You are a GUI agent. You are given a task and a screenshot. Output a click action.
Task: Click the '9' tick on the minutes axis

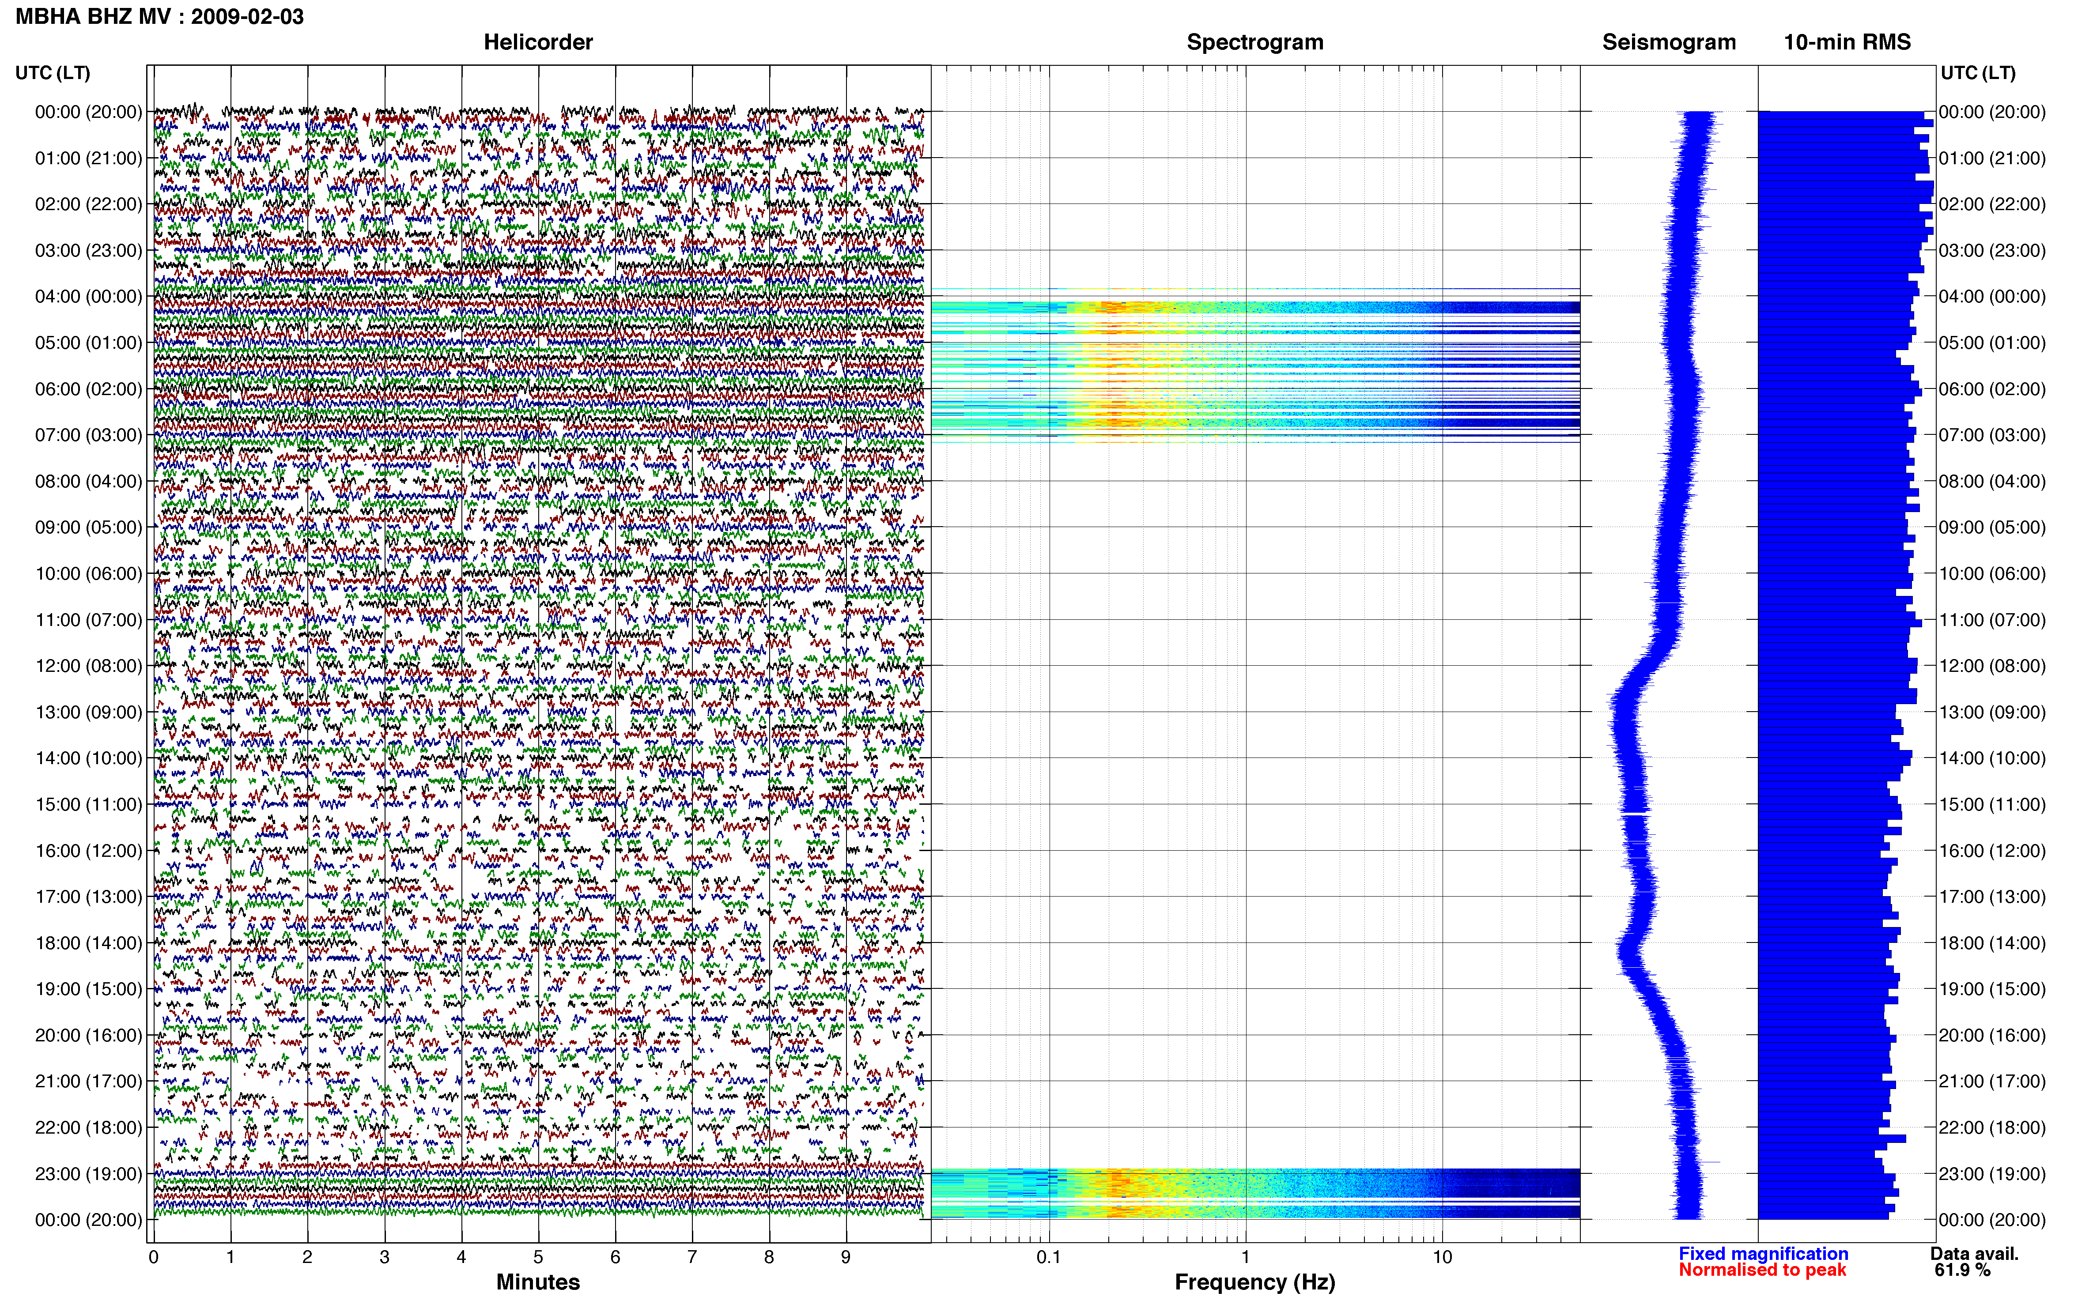point(846,1258)
